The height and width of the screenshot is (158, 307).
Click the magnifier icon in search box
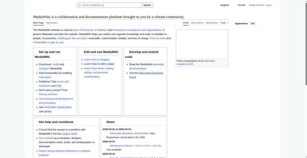pos(79,5)
